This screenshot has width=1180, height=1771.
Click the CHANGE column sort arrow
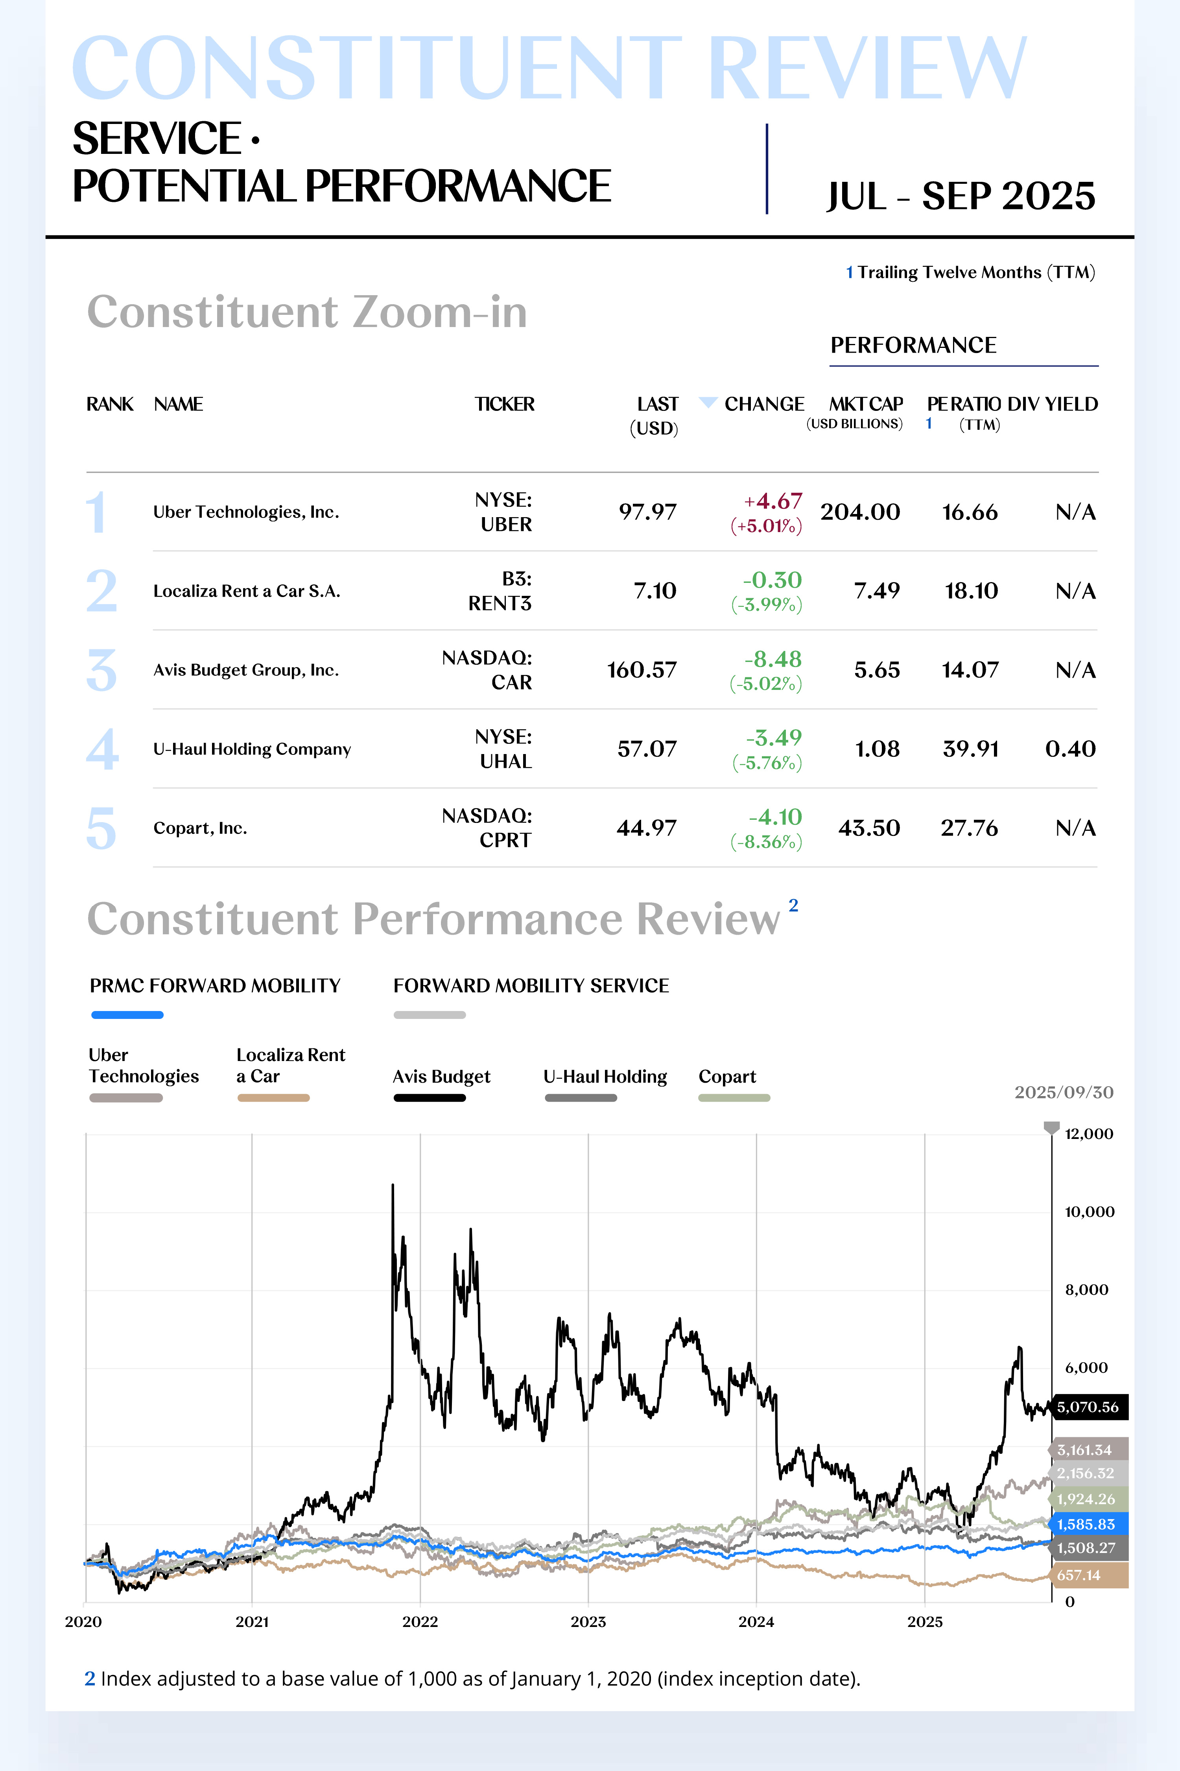point(707,402)
